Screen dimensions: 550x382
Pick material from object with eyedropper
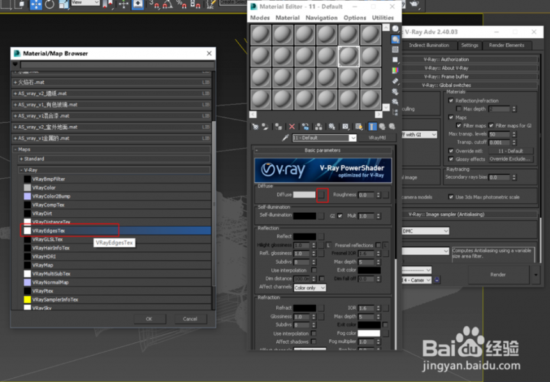point(285,138)
